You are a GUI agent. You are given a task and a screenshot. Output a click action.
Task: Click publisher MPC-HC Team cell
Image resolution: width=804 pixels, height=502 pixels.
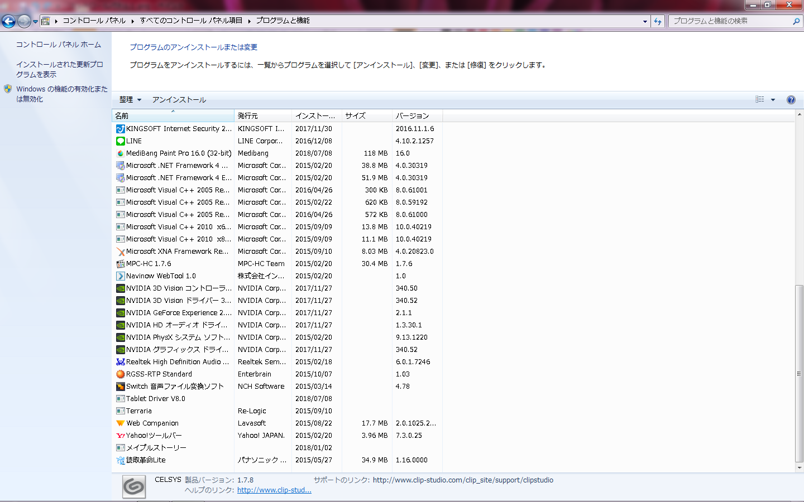261,264
